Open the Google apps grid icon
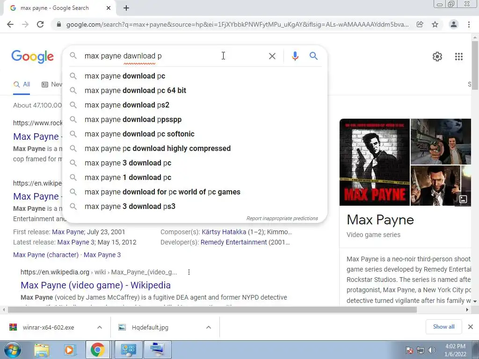479x359 pixels. (x=459, y=57)
